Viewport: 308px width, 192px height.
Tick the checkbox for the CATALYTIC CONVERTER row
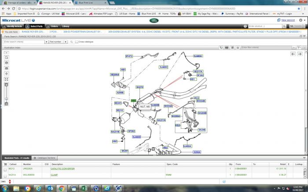(x=5, y=170)
